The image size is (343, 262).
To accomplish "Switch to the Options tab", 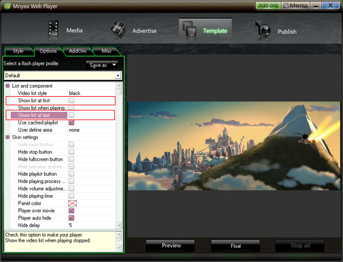I will point(48,51).
